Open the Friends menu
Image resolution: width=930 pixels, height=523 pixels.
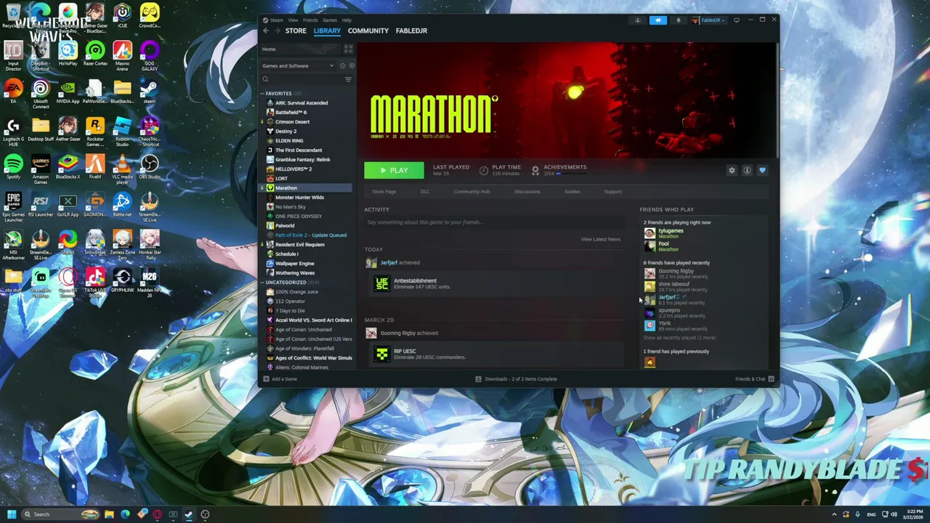310,20
